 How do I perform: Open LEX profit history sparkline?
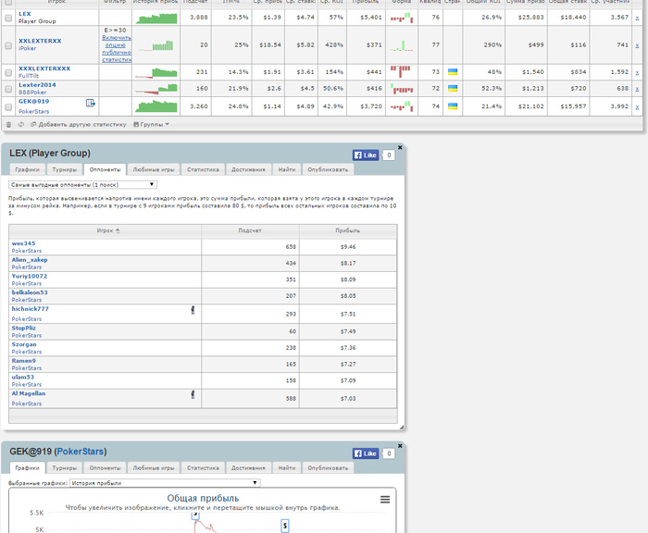156,19
